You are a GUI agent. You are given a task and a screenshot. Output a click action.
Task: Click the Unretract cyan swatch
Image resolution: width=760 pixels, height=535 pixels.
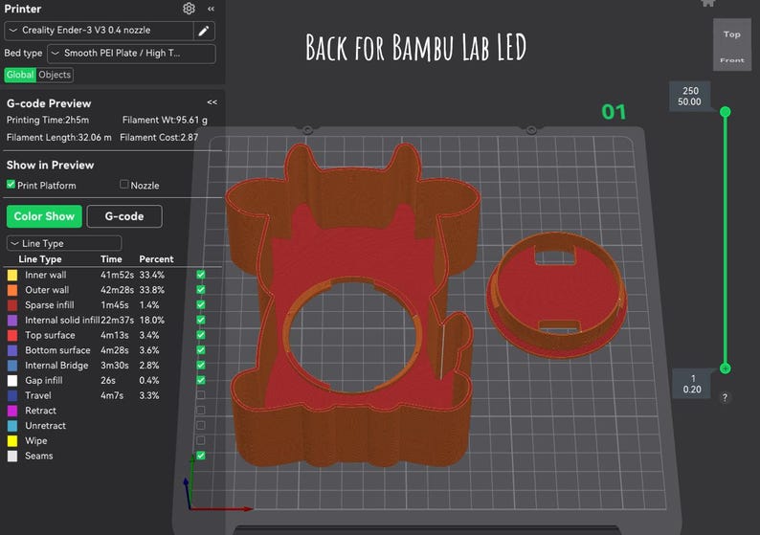click(12, 426)
